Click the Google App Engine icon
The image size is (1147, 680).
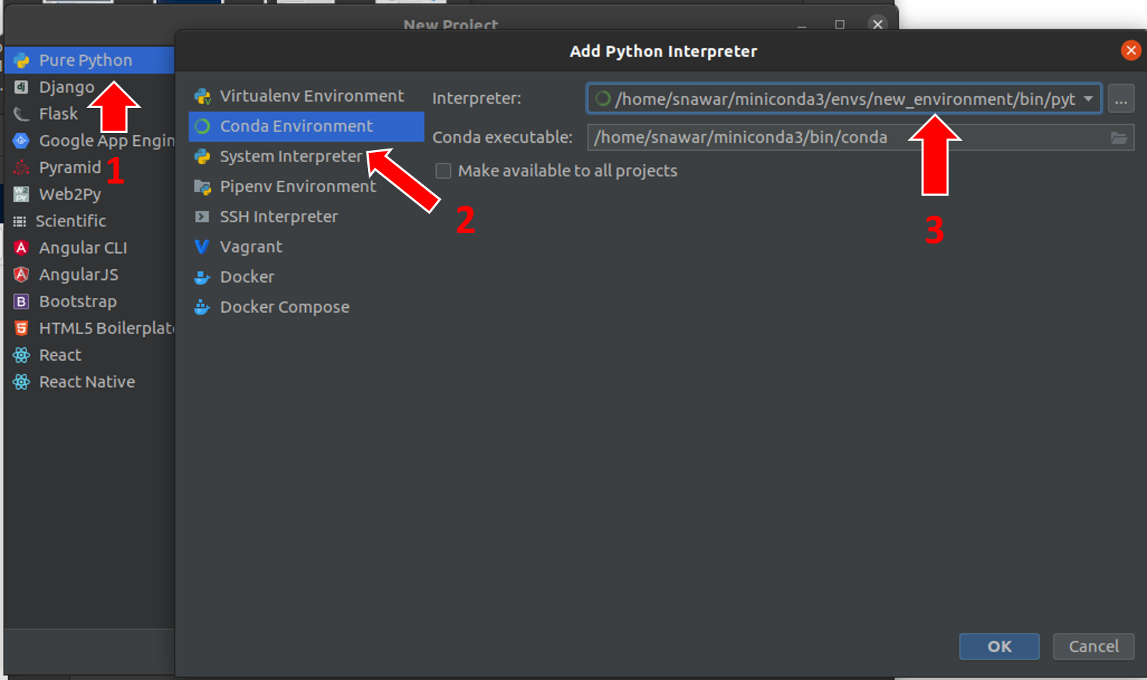[21, 141]
